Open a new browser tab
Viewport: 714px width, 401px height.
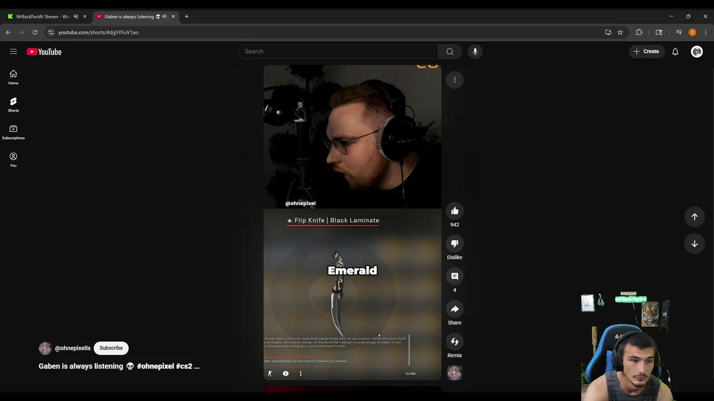pos(186,17)
